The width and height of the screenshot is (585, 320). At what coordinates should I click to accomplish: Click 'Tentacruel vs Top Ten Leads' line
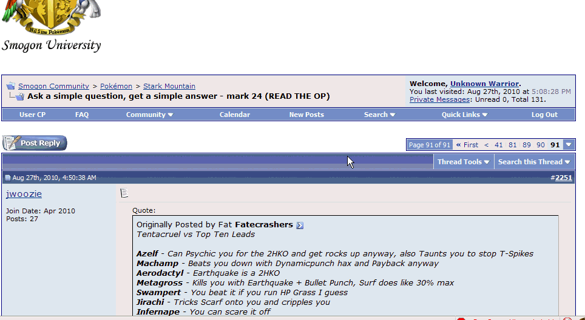(195, 235)
